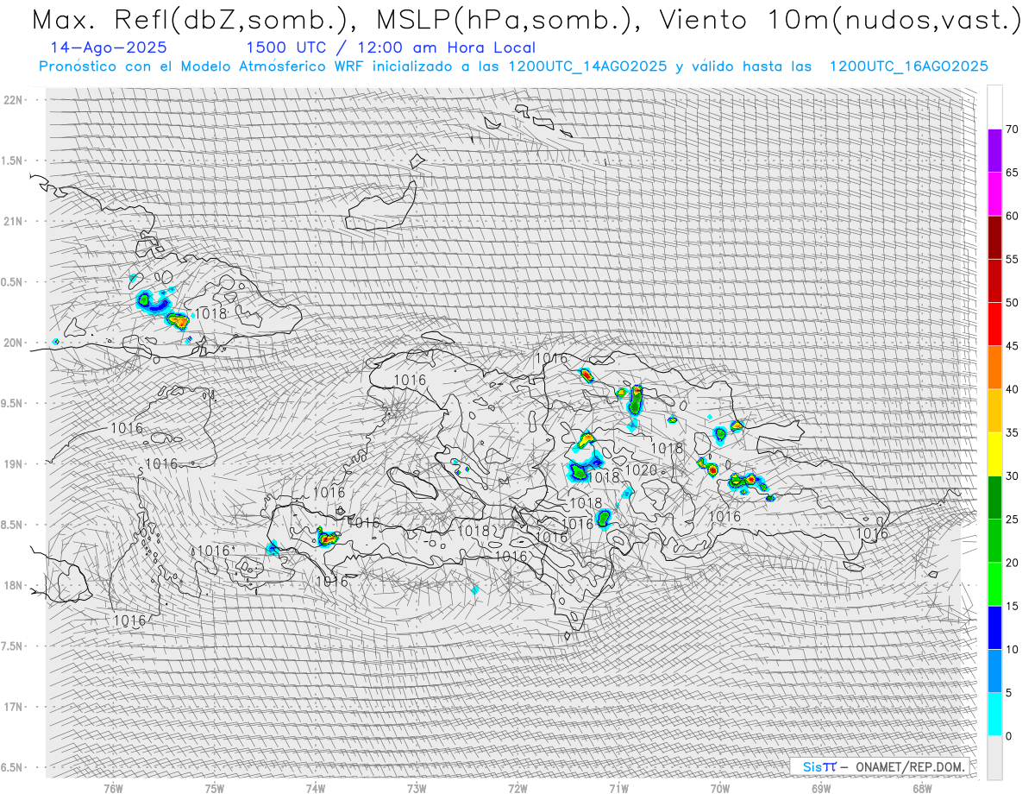Click the '1.5N' latitude label
This screenshot has width=1035, height=800.
click(x=13, y=161)
